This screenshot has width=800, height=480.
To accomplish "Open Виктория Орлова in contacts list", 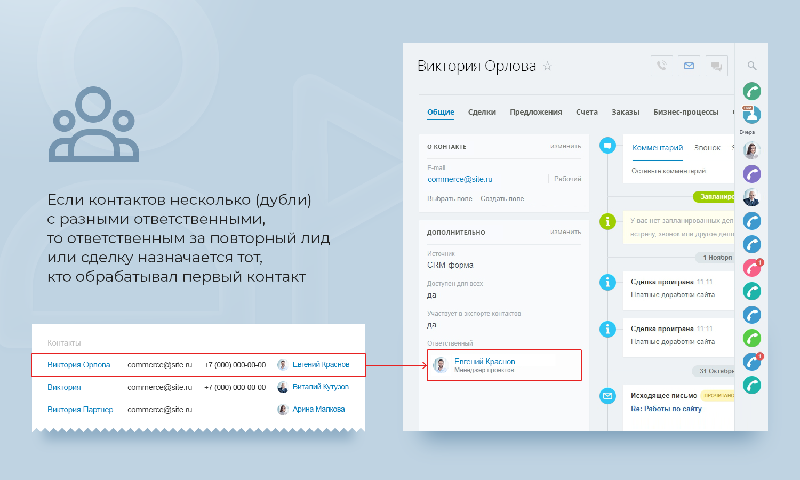I will click(x=78, y=365).
